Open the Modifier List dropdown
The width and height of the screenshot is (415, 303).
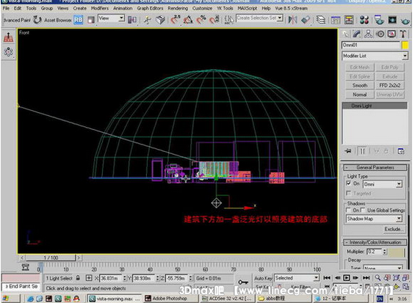(x=375, y=56)
